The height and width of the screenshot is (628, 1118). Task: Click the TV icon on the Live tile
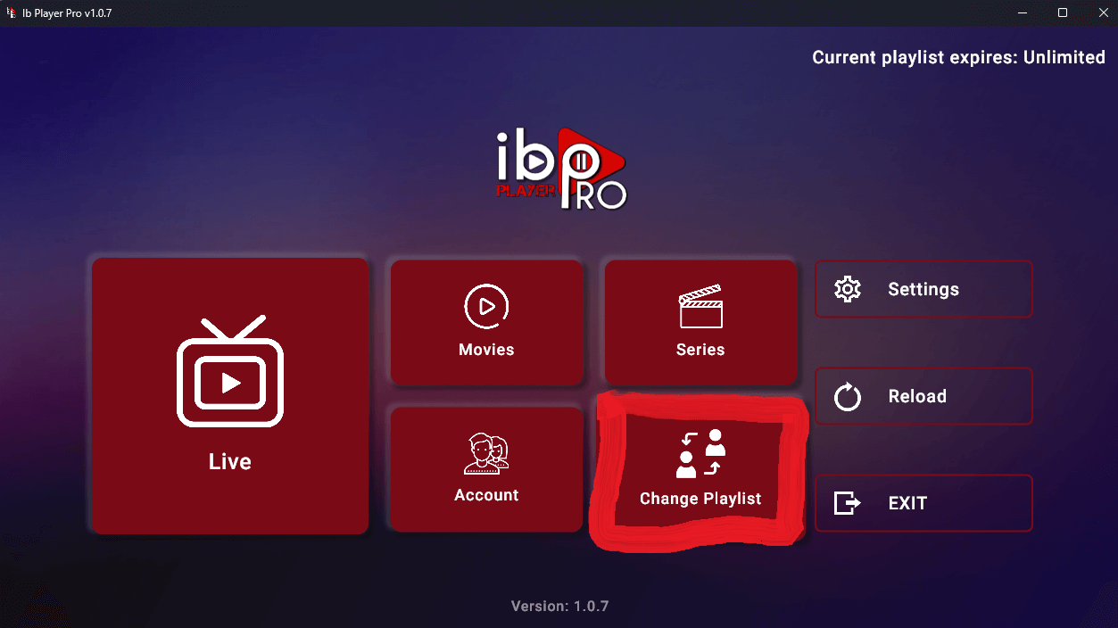click(230, 372)
